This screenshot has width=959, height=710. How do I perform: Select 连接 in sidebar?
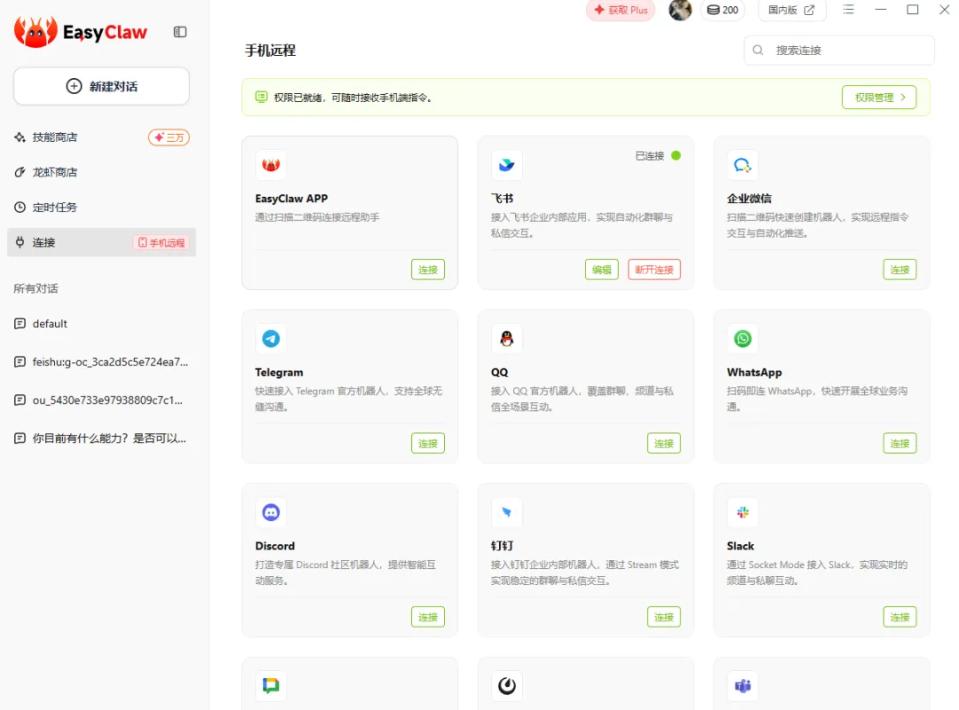pyautogui.click(x=101, y=242)
